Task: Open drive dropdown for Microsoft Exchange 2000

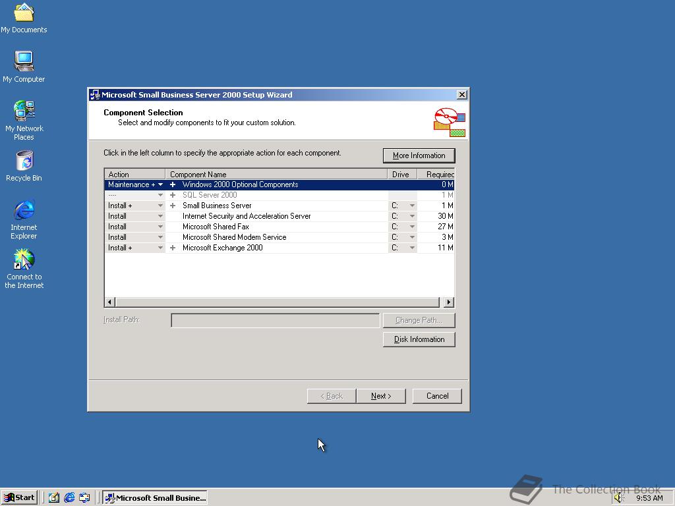Action: point(412,248)
